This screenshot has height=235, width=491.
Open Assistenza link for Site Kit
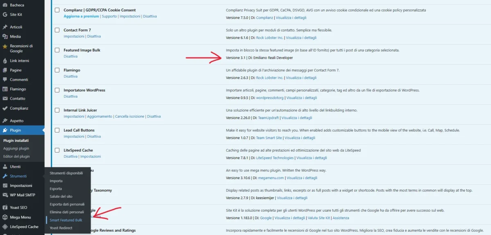pos(341,218)
